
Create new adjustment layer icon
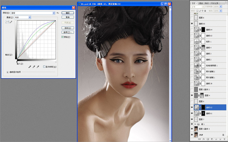(x=212, y=139)
